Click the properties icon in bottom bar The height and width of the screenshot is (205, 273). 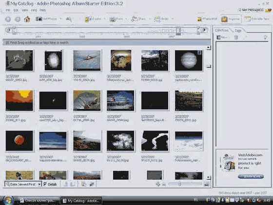(92, 184)
